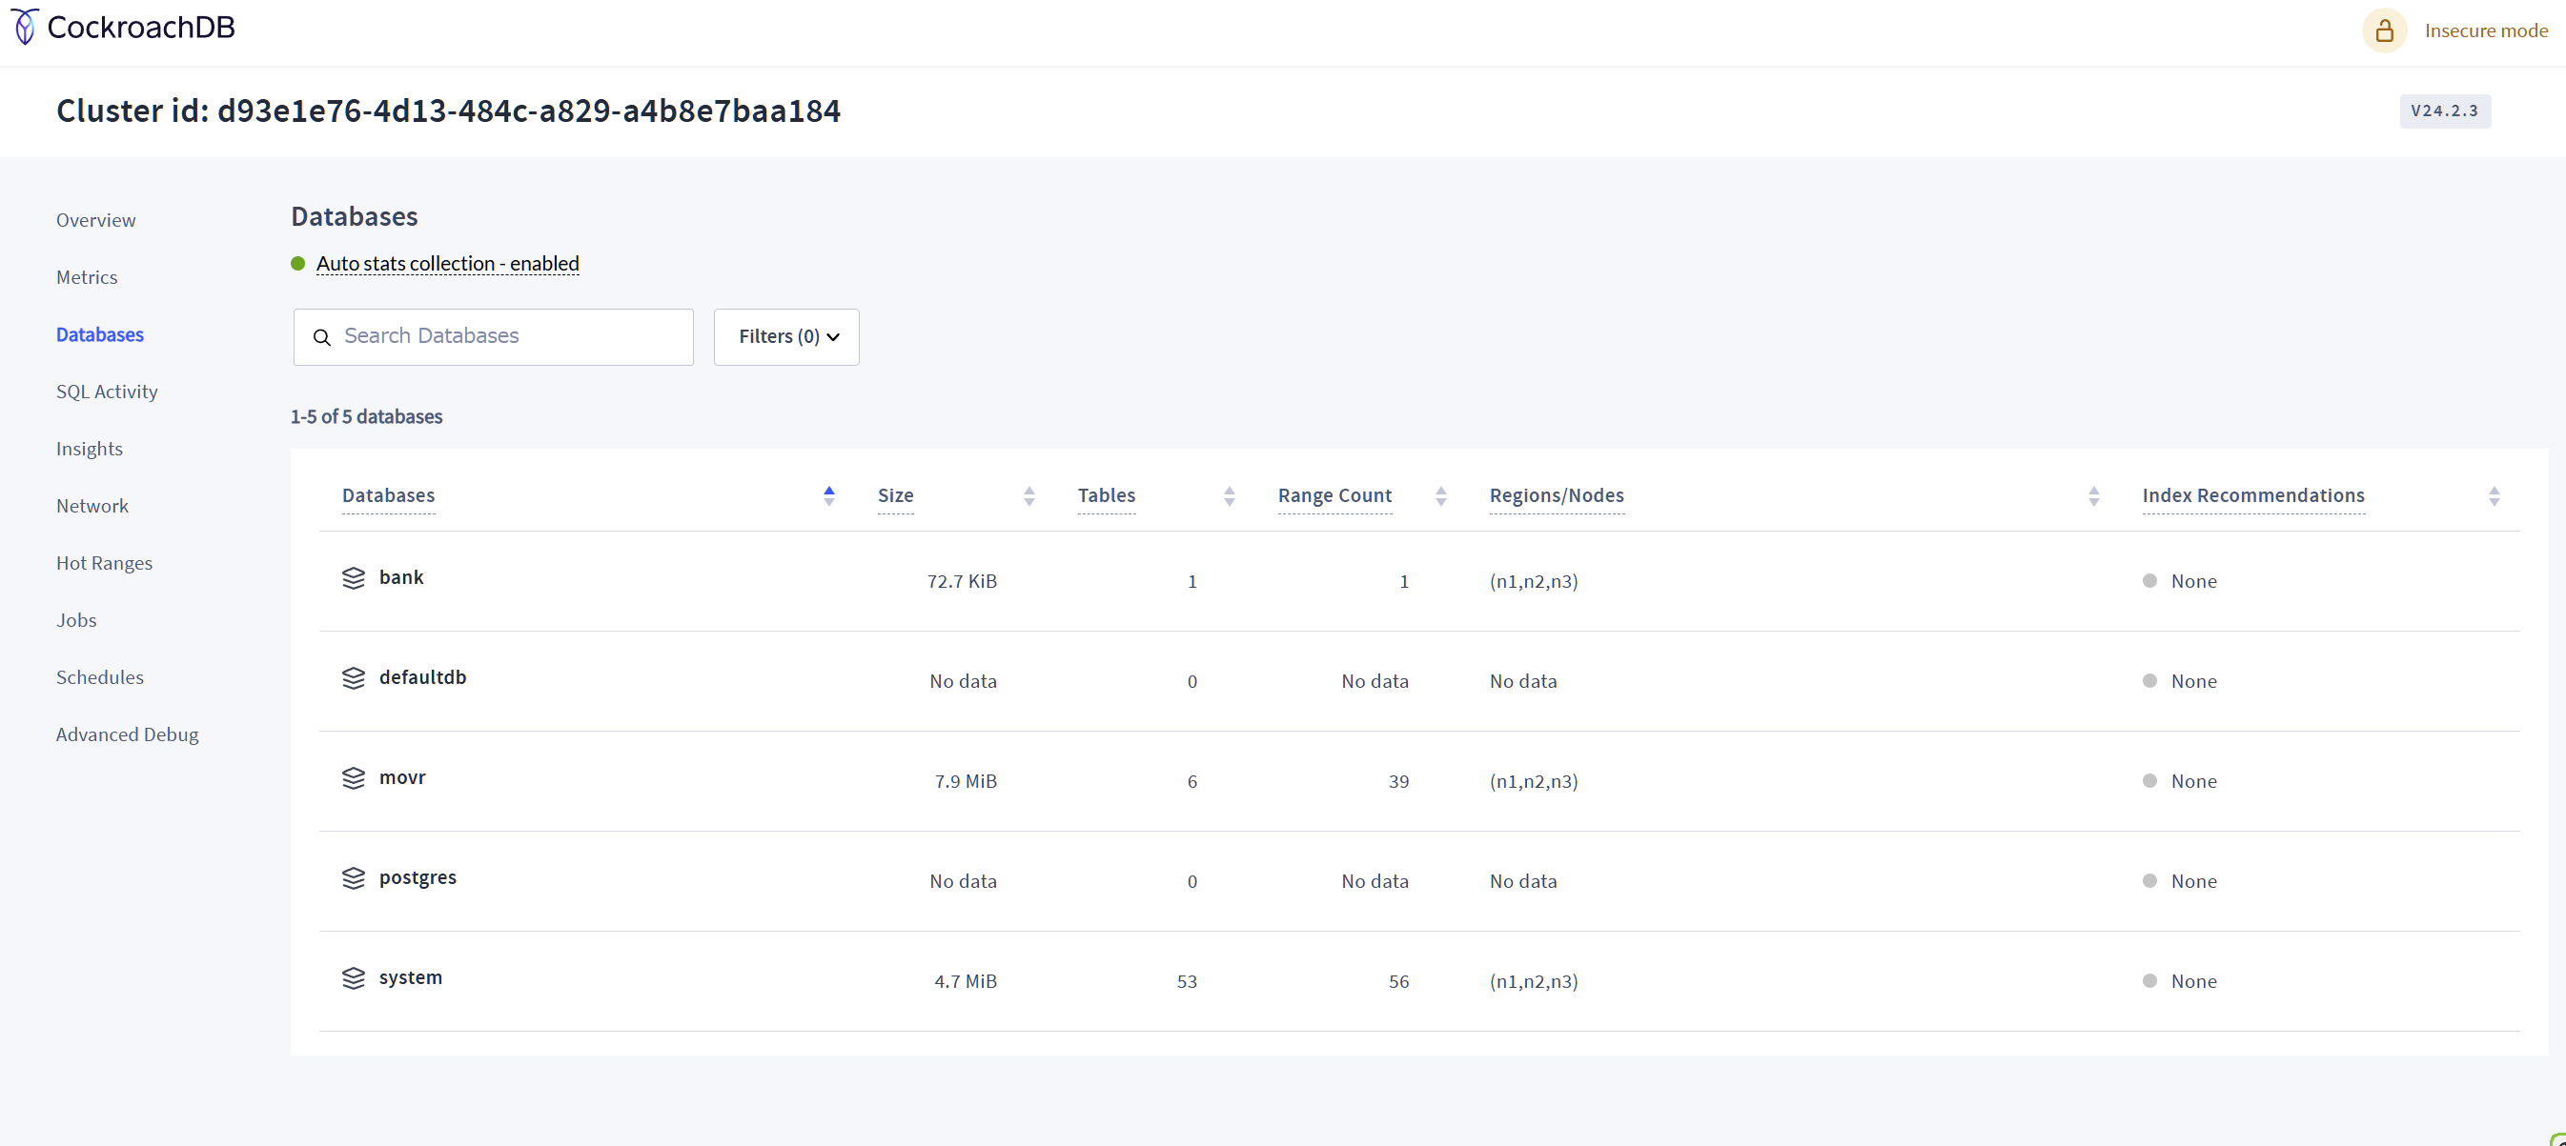Open Hot Ranges in the sidebar

105,564
